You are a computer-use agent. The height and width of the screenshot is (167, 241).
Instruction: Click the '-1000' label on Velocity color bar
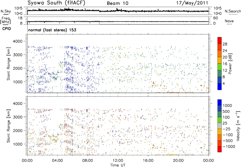(229, 147)
